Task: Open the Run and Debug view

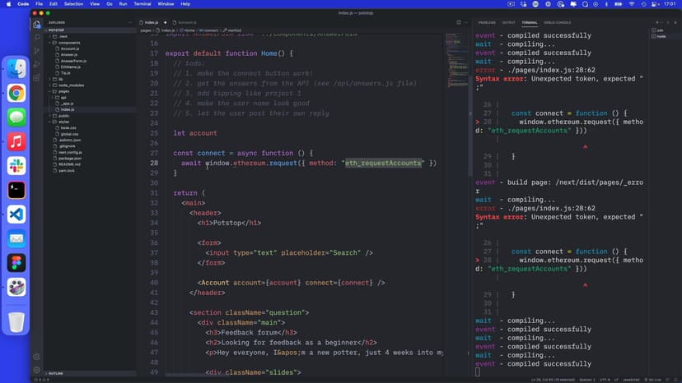Action: 37,64
